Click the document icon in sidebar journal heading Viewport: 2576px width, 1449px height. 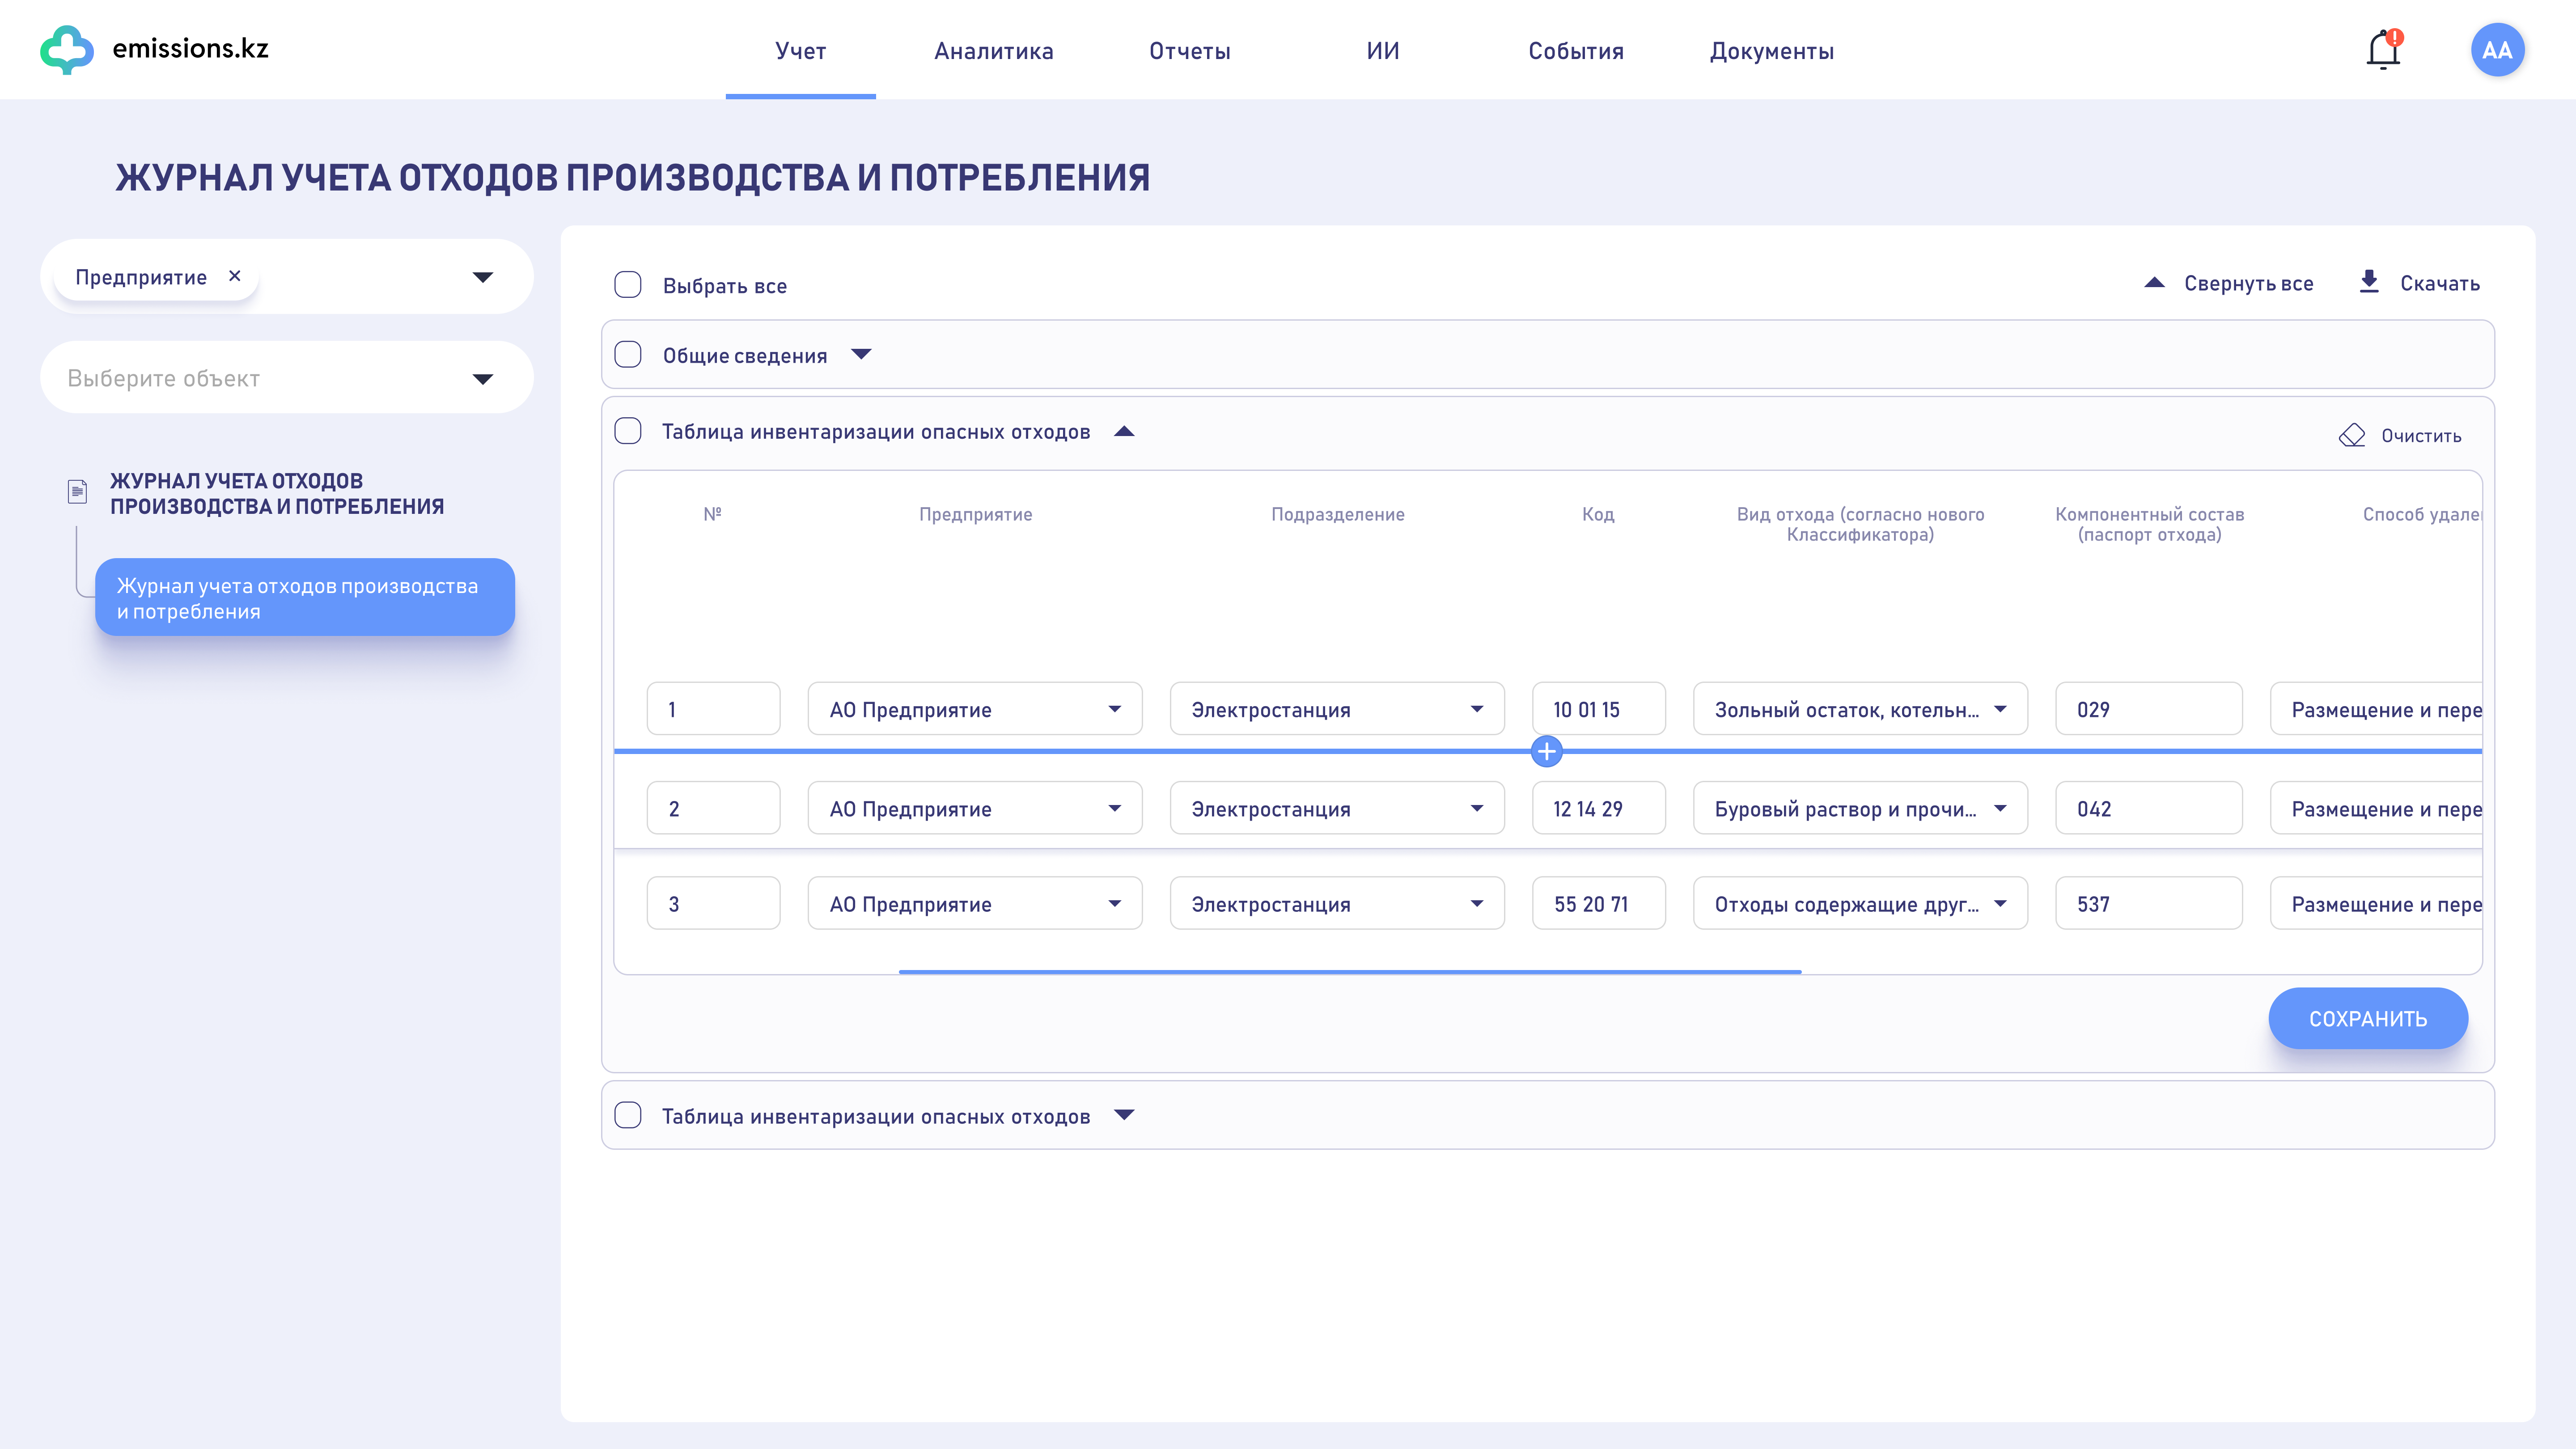(77, 491)
